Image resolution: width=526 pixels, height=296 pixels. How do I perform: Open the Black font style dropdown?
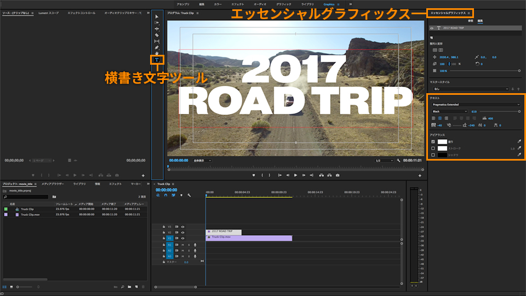click(449, 111)
